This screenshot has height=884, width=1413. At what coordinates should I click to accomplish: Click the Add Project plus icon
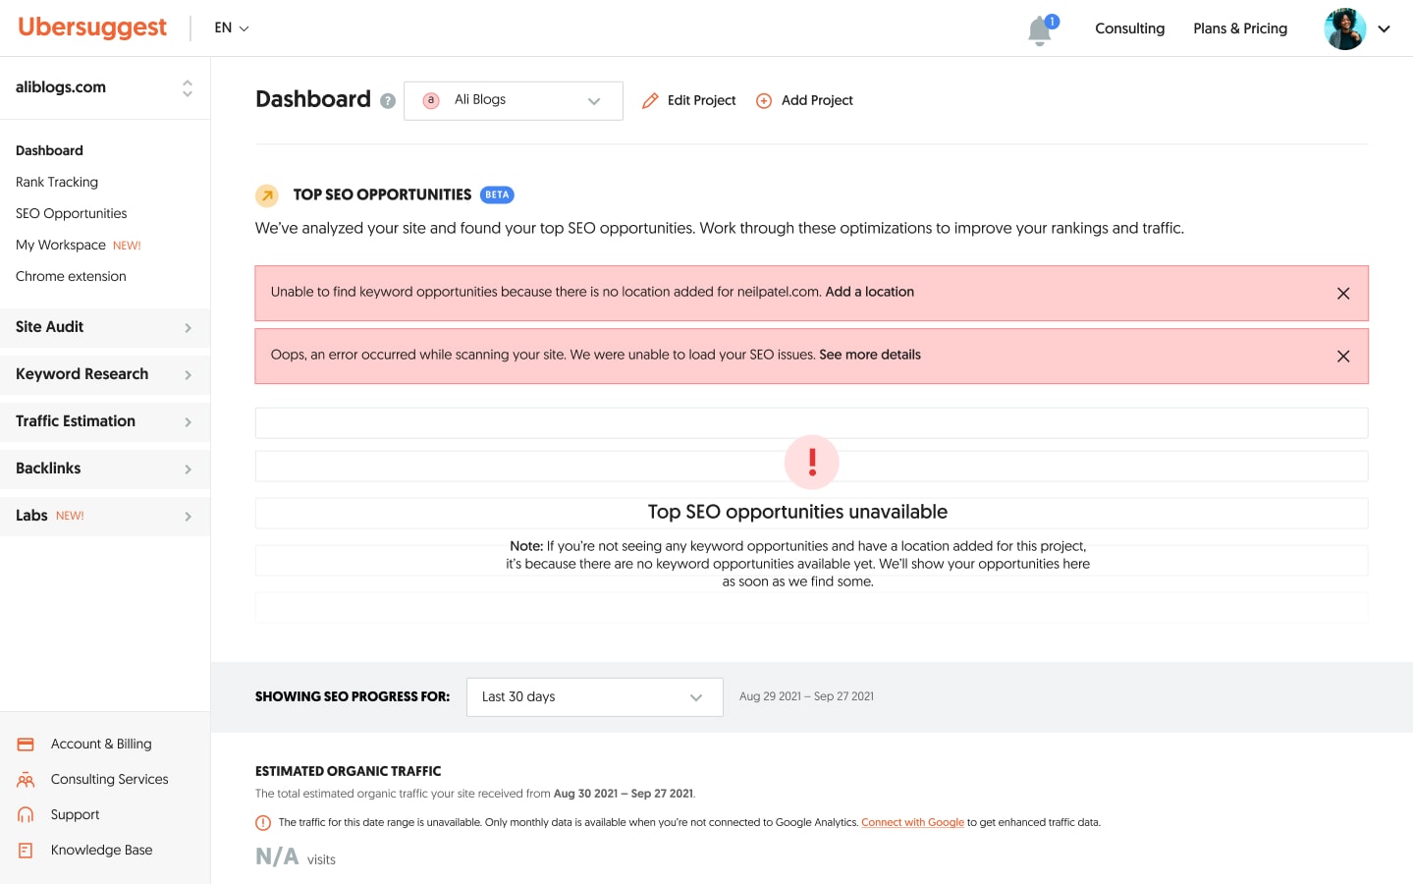(764, 101)
